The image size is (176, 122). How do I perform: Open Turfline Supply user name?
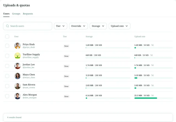tap(31, 54)
